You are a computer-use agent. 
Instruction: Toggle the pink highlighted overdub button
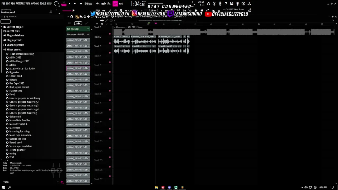pos(115,4)
